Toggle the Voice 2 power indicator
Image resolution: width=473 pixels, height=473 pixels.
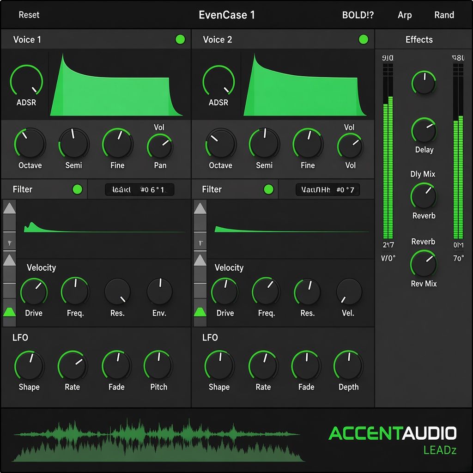pyautogui.click(x=363, y=39)
